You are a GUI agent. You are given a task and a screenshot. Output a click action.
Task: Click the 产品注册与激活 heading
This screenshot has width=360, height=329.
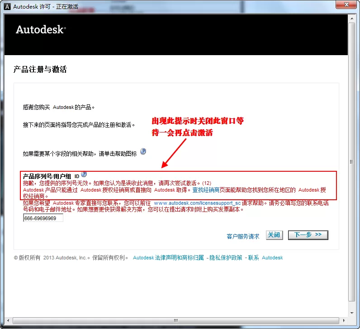[40, 69]
